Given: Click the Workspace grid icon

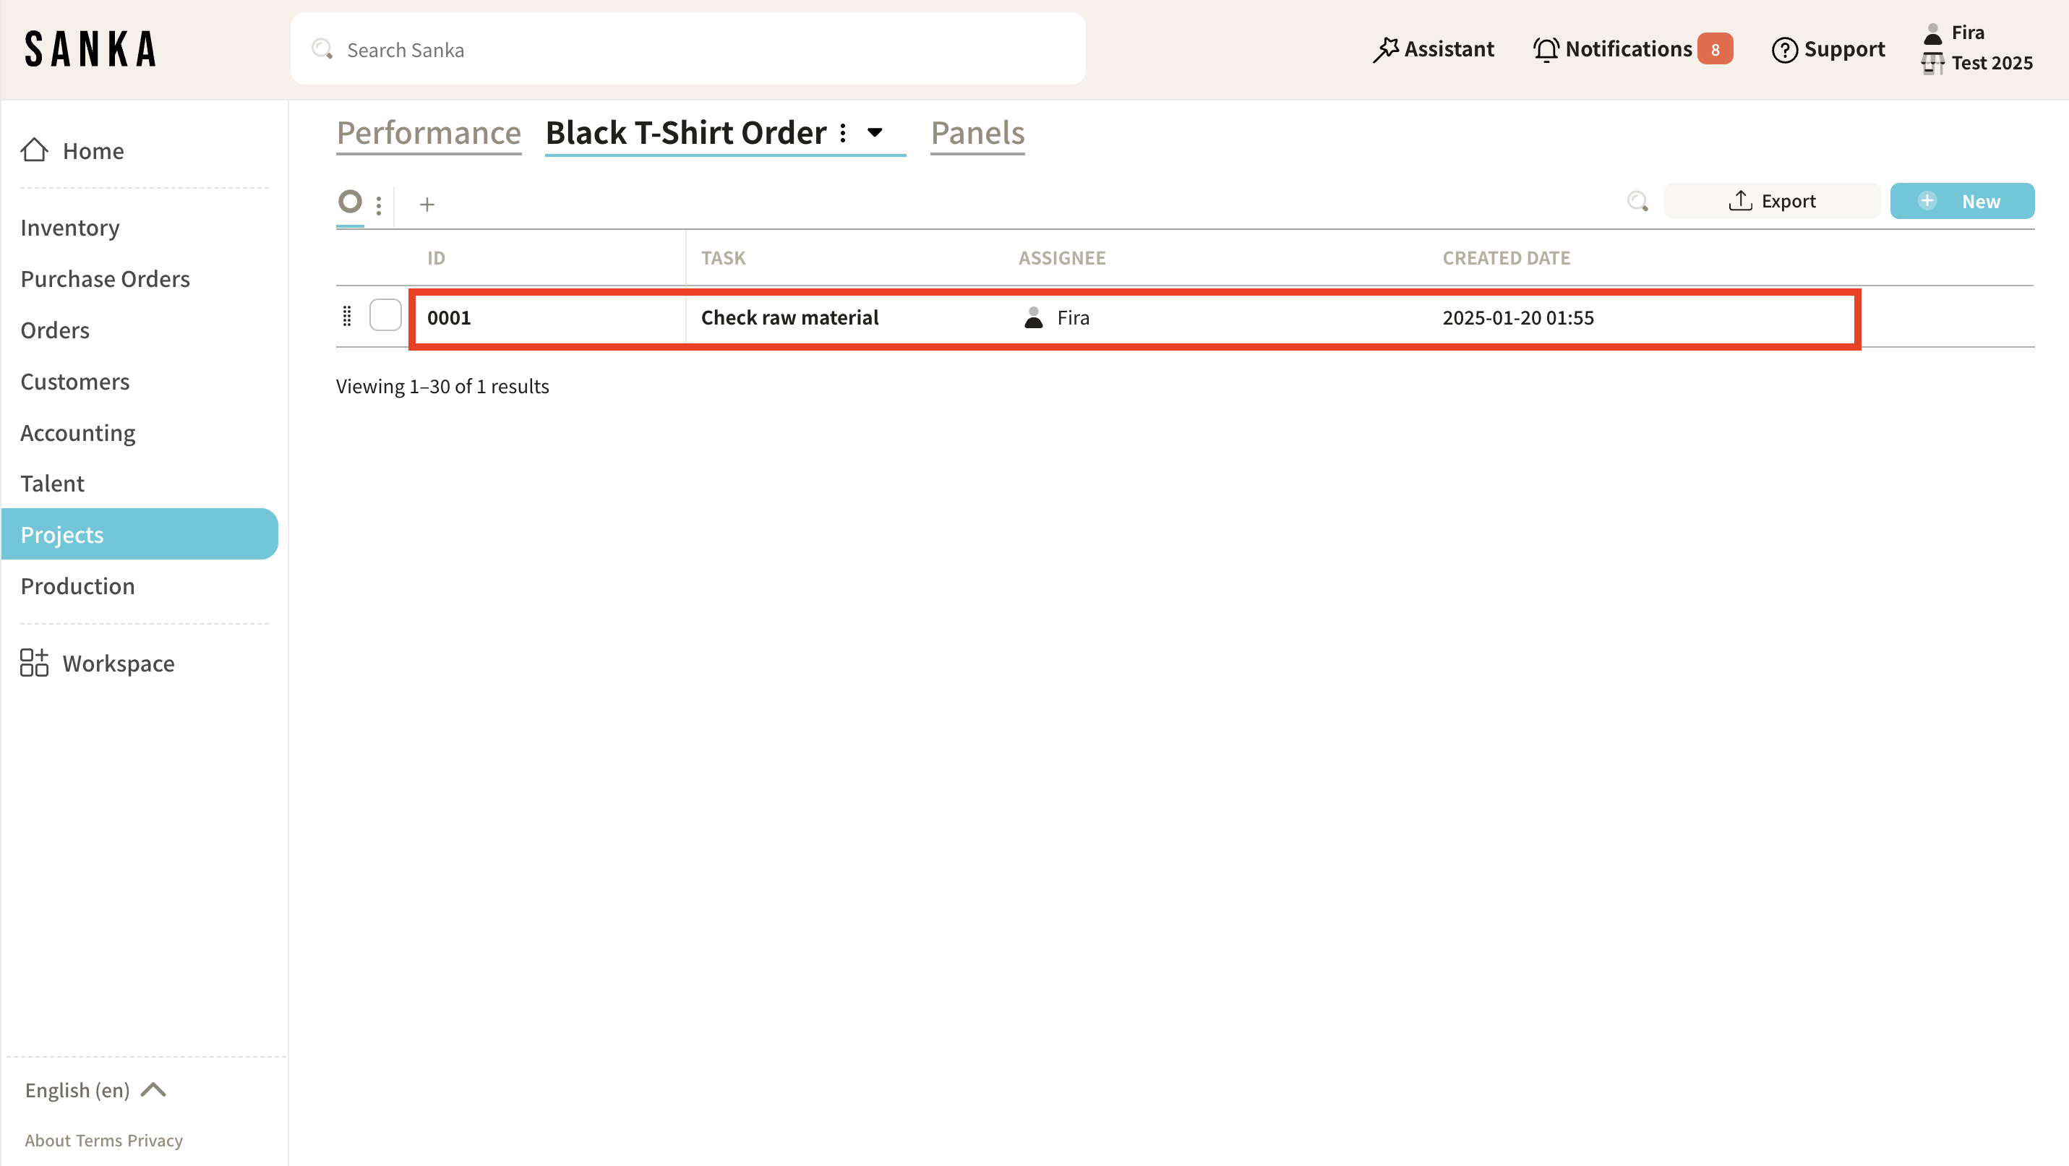Looking at the screenshot, I should pos(34,662).
